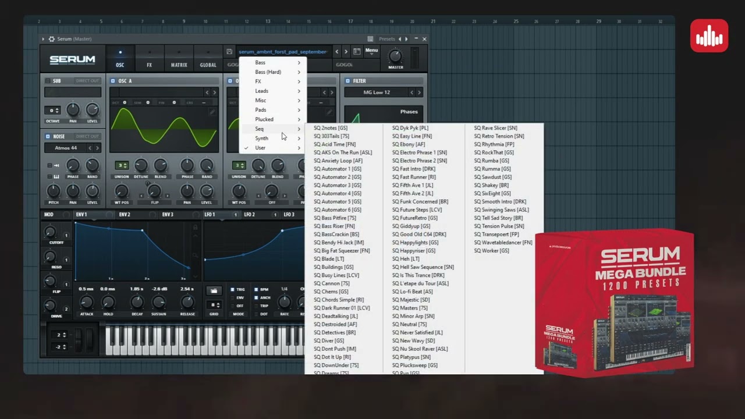Screen dimensions: 745x419
Task: Open the preset browser icon beside Menu
Action: [x=357, y=52]
